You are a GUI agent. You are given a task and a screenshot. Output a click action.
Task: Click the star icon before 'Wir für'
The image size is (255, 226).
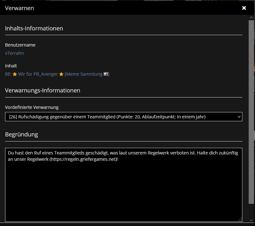[x=15, y=74]
